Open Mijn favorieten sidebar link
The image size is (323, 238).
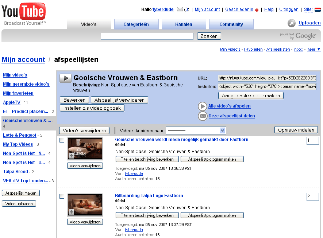(18, 93)
